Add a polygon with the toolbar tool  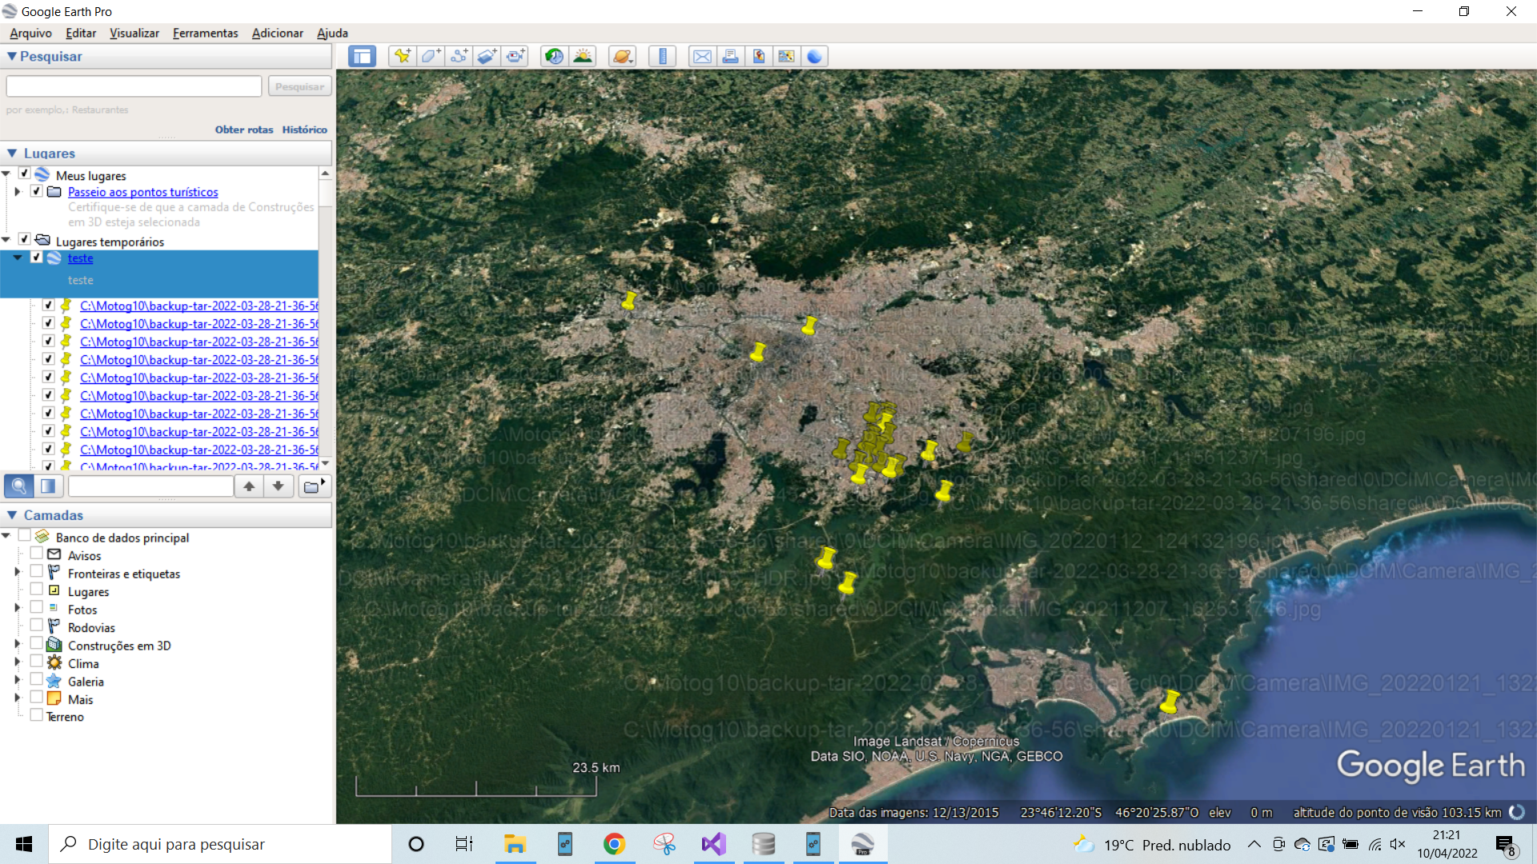point(431,56)
